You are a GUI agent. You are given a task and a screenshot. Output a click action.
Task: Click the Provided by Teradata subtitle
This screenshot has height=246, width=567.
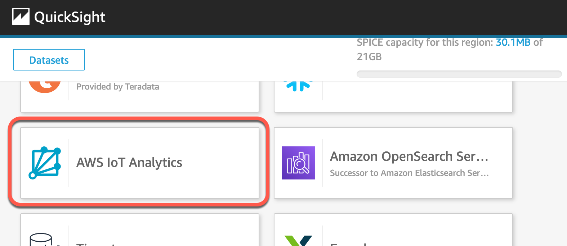[117, 86]
